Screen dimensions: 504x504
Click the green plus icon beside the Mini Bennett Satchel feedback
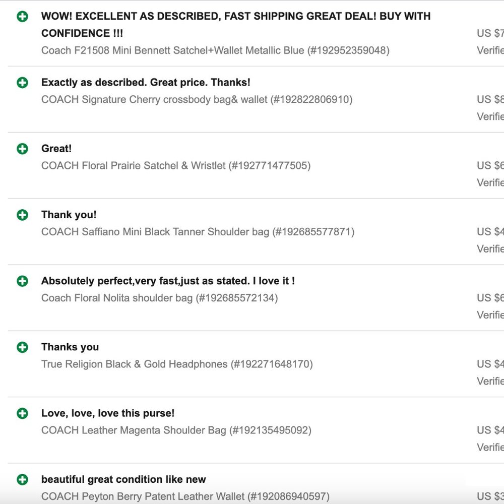[22, 17]
